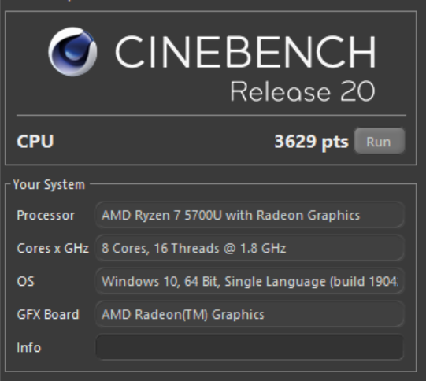
Task: Click the Your System group heading
Action: pyautogui.click(x=49, y=185)
